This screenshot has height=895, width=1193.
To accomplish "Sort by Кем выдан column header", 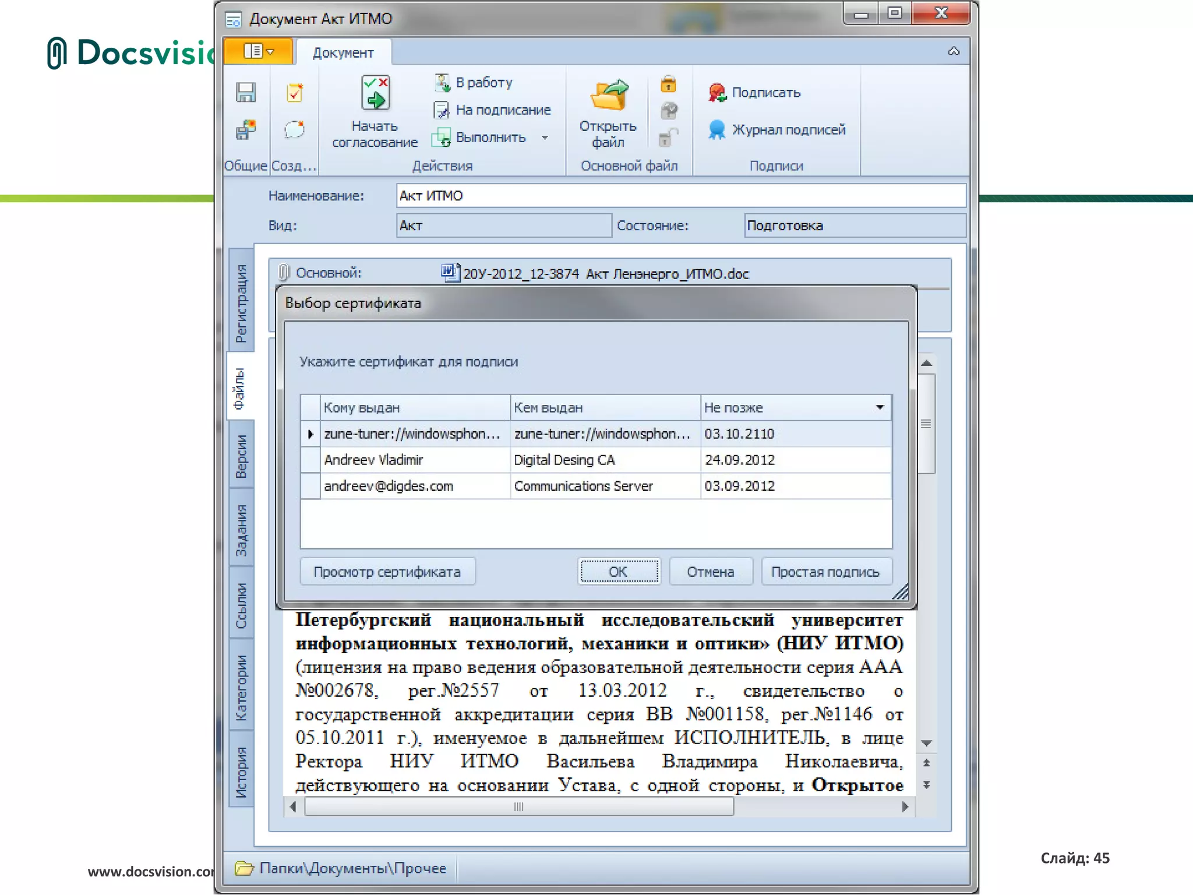I will point(605,407).
